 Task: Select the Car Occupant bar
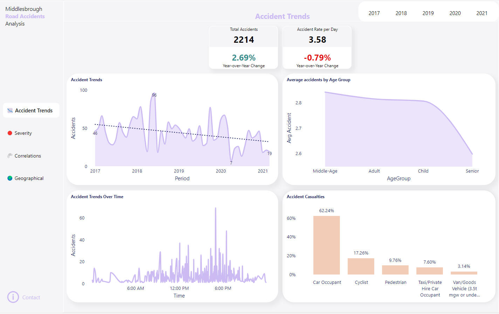326,245
